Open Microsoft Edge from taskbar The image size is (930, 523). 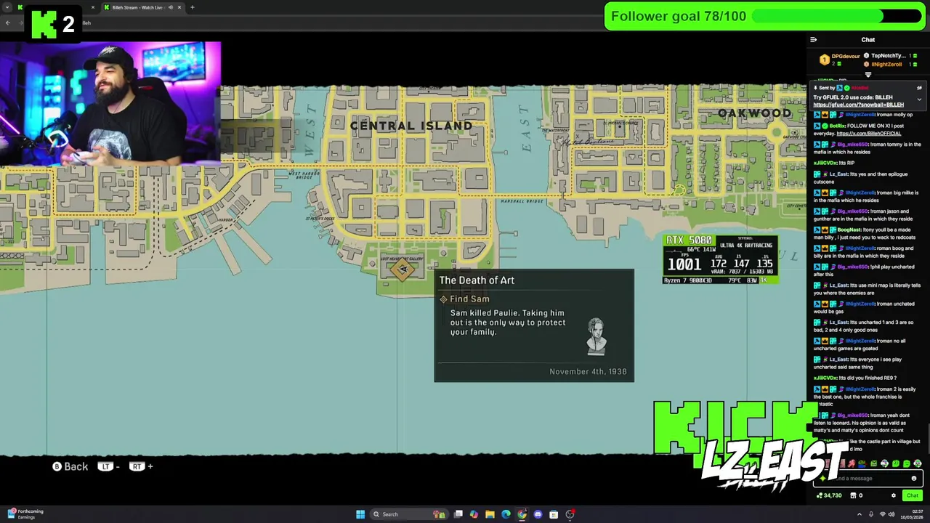click(506, 514)
